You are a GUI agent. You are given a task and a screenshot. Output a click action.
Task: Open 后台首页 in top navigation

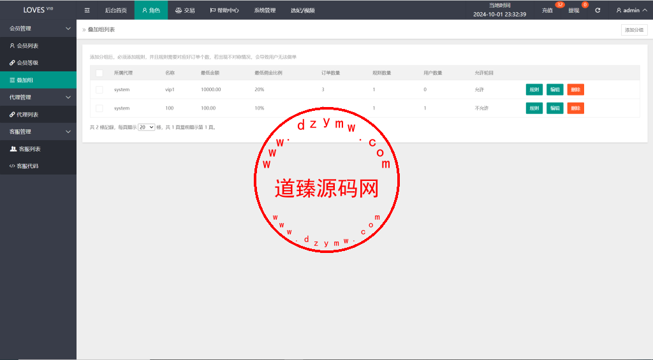tap(116, 10)
